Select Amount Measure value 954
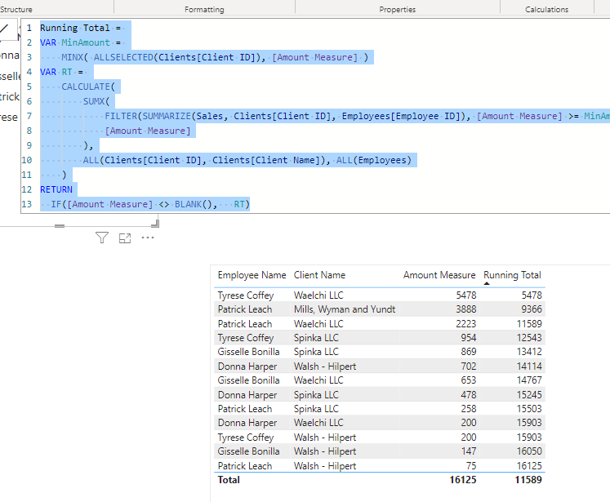Viewport: 610px width, 502px height. (469, 338)
